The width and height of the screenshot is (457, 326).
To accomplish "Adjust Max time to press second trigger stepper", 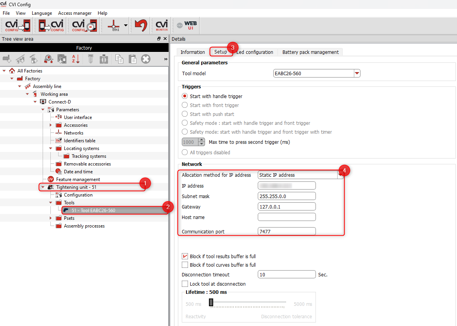I will [x=202, y=142].
